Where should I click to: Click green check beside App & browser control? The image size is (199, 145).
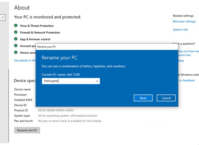[16, 39]
